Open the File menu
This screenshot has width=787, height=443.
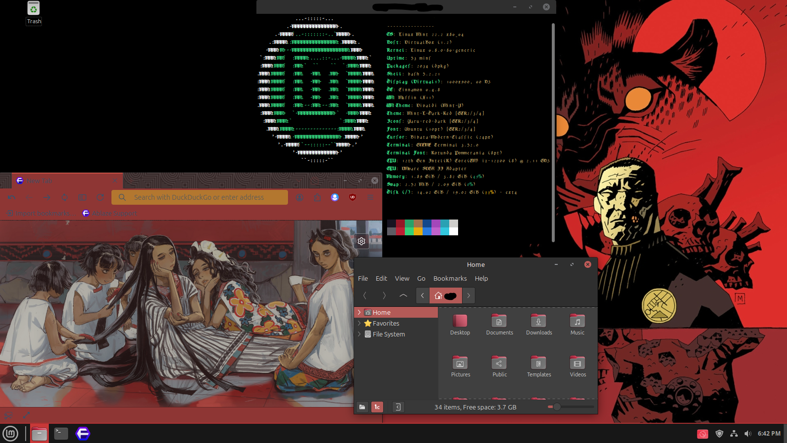point(363,278)
